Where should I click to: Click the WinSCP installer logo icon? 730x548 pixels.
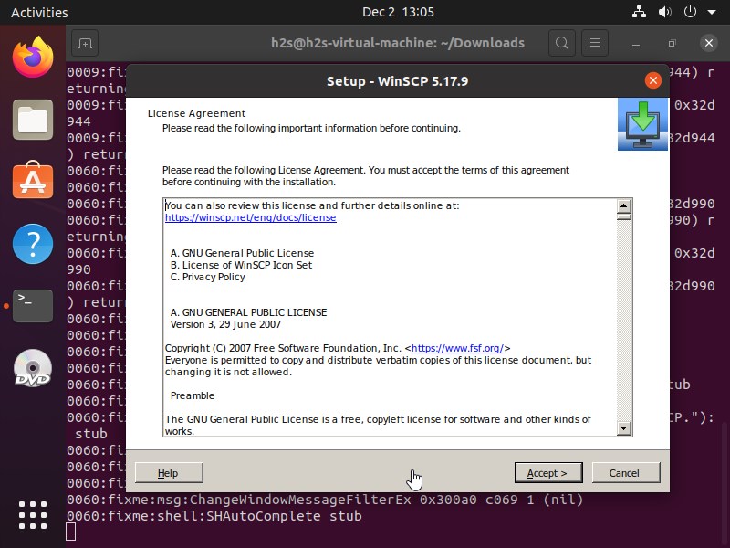point(642,124)
